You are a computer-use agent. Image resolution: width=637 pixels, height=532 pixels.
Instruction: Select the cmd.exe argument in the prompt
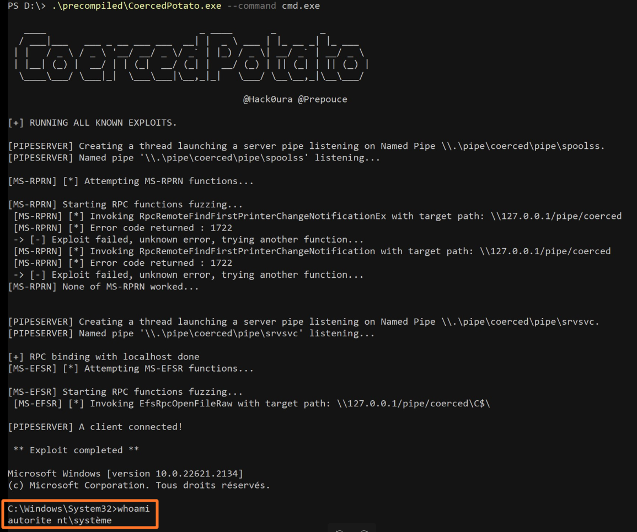(301, 6)
